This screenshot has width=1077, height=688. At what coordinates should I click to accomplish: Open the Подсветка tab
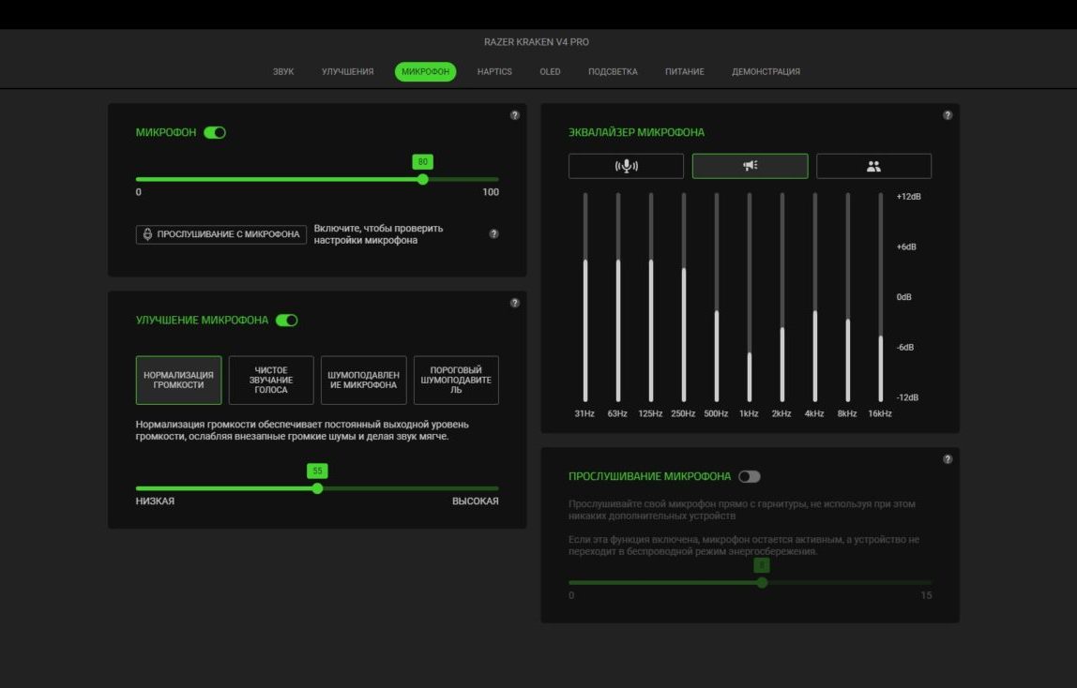click(x=613, y=71)
